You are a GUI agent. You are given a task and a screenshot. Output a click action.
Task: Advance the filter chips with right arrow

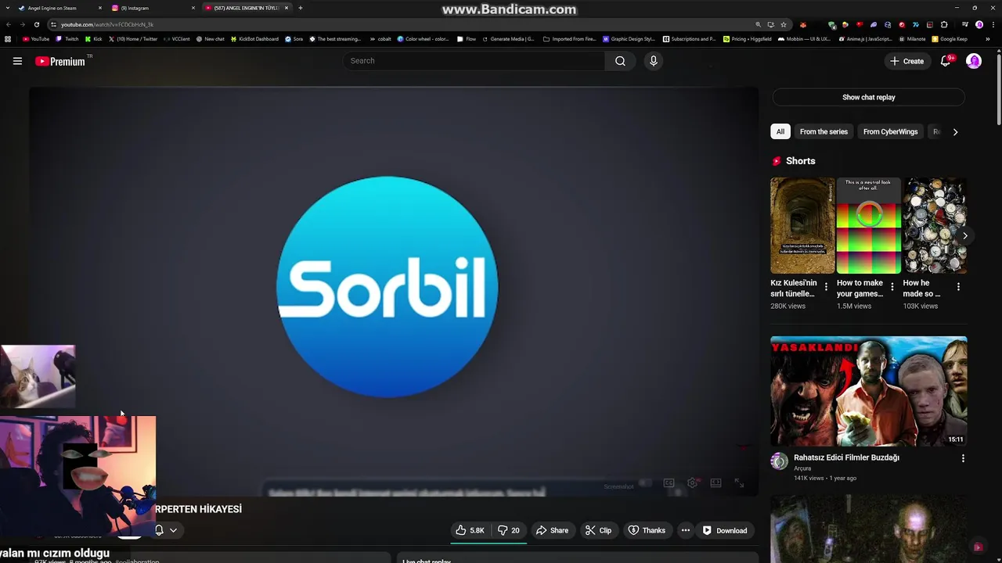pos(955,131)
